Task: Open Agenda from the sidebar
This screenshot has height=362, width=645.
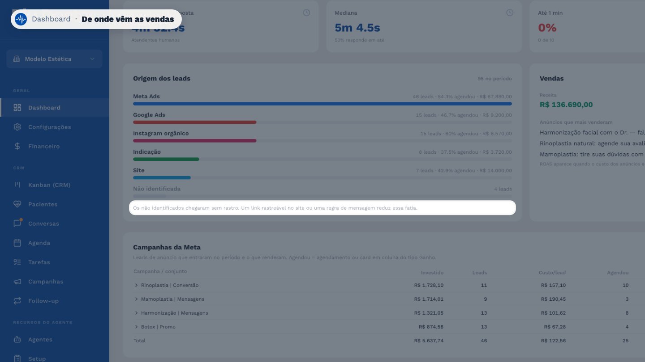Action: click(x=54, y=243)
